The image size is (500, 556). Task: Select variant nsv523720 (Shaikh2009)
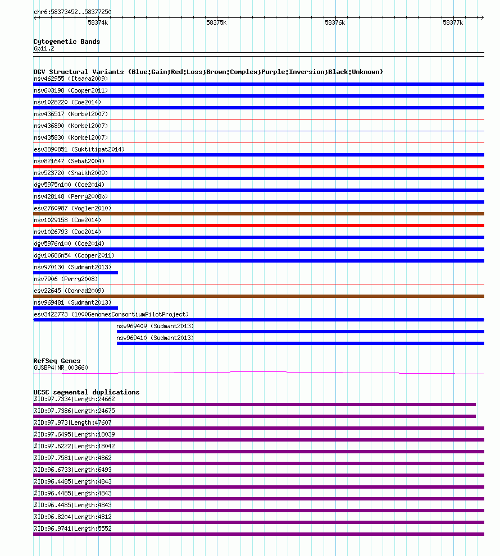pyautogui.click(x=71, y=173)
